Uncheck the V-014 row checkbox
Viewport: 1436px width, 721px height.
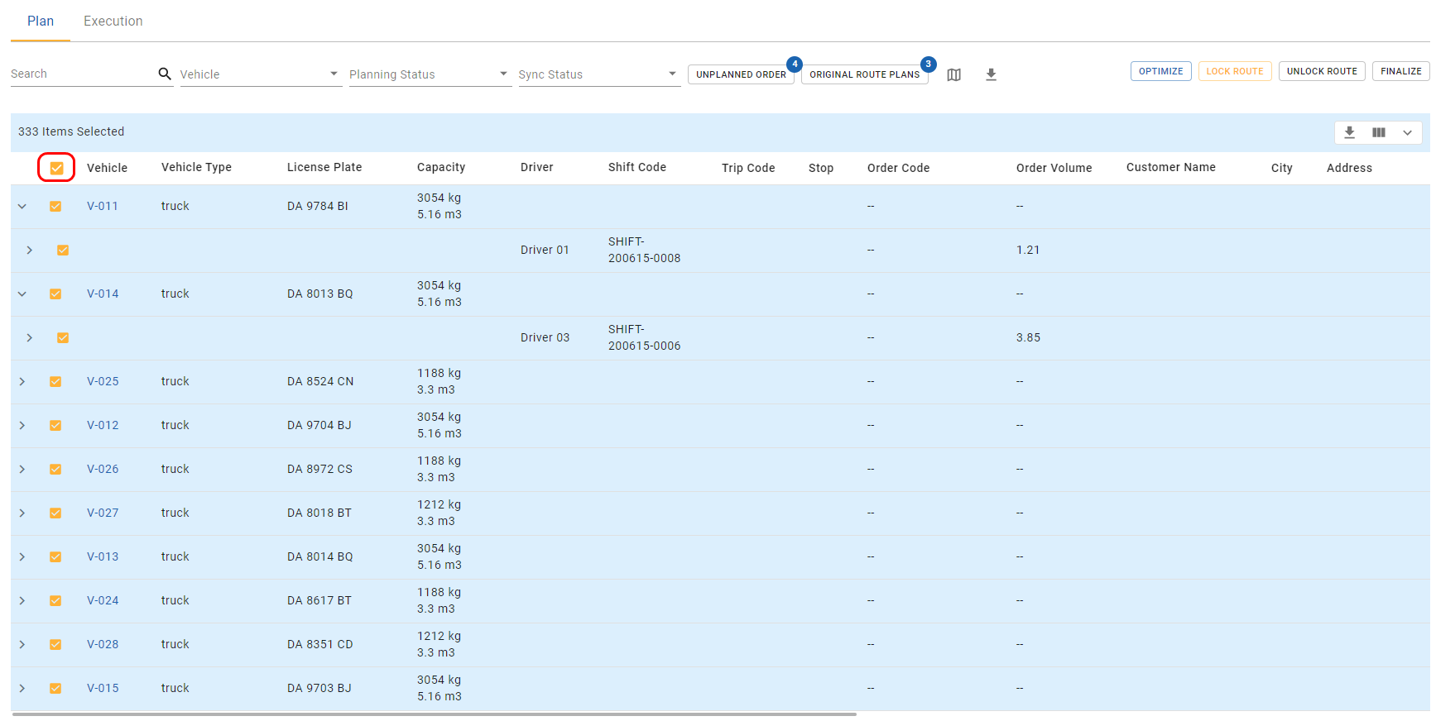(55, 294)
